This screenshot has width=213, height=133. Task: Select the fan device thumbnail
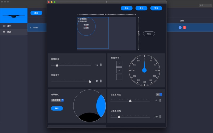14,15
